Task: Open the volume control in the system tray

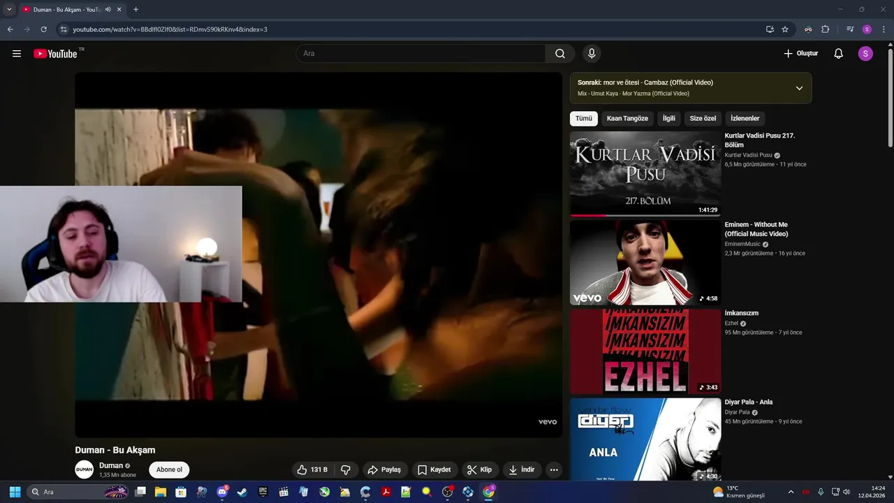Action: [847, 492]
